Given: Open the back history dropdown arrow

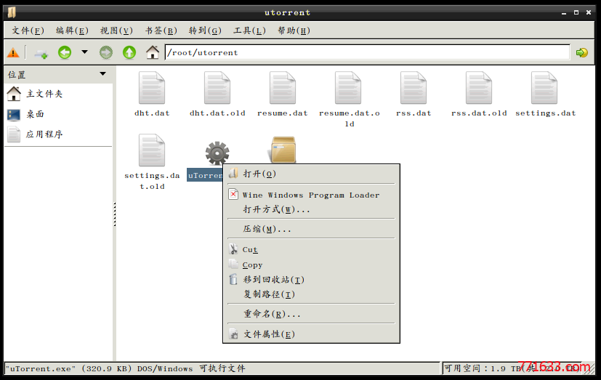Looking at the screenshot, I should click(85, 52).
